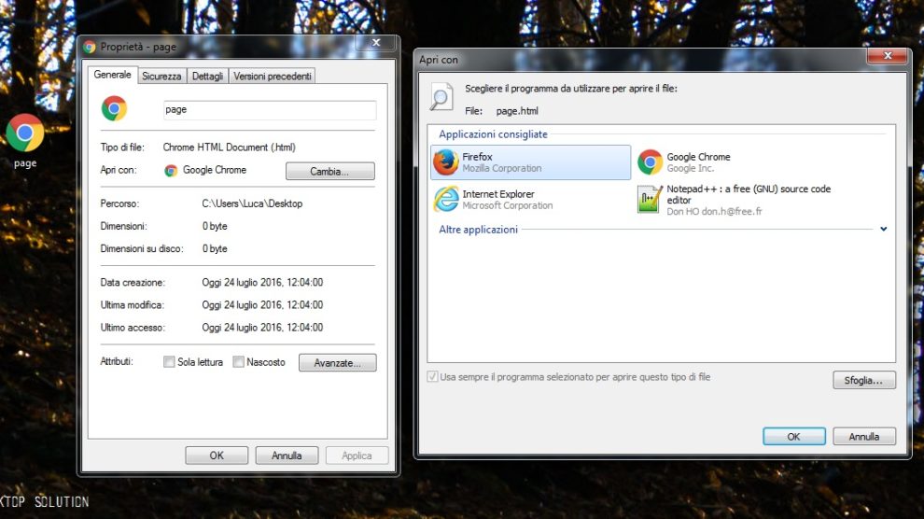Switch to the Sicurezza tab
The width and height of the screenshot is (924, 519).
[x=161, y=76]
